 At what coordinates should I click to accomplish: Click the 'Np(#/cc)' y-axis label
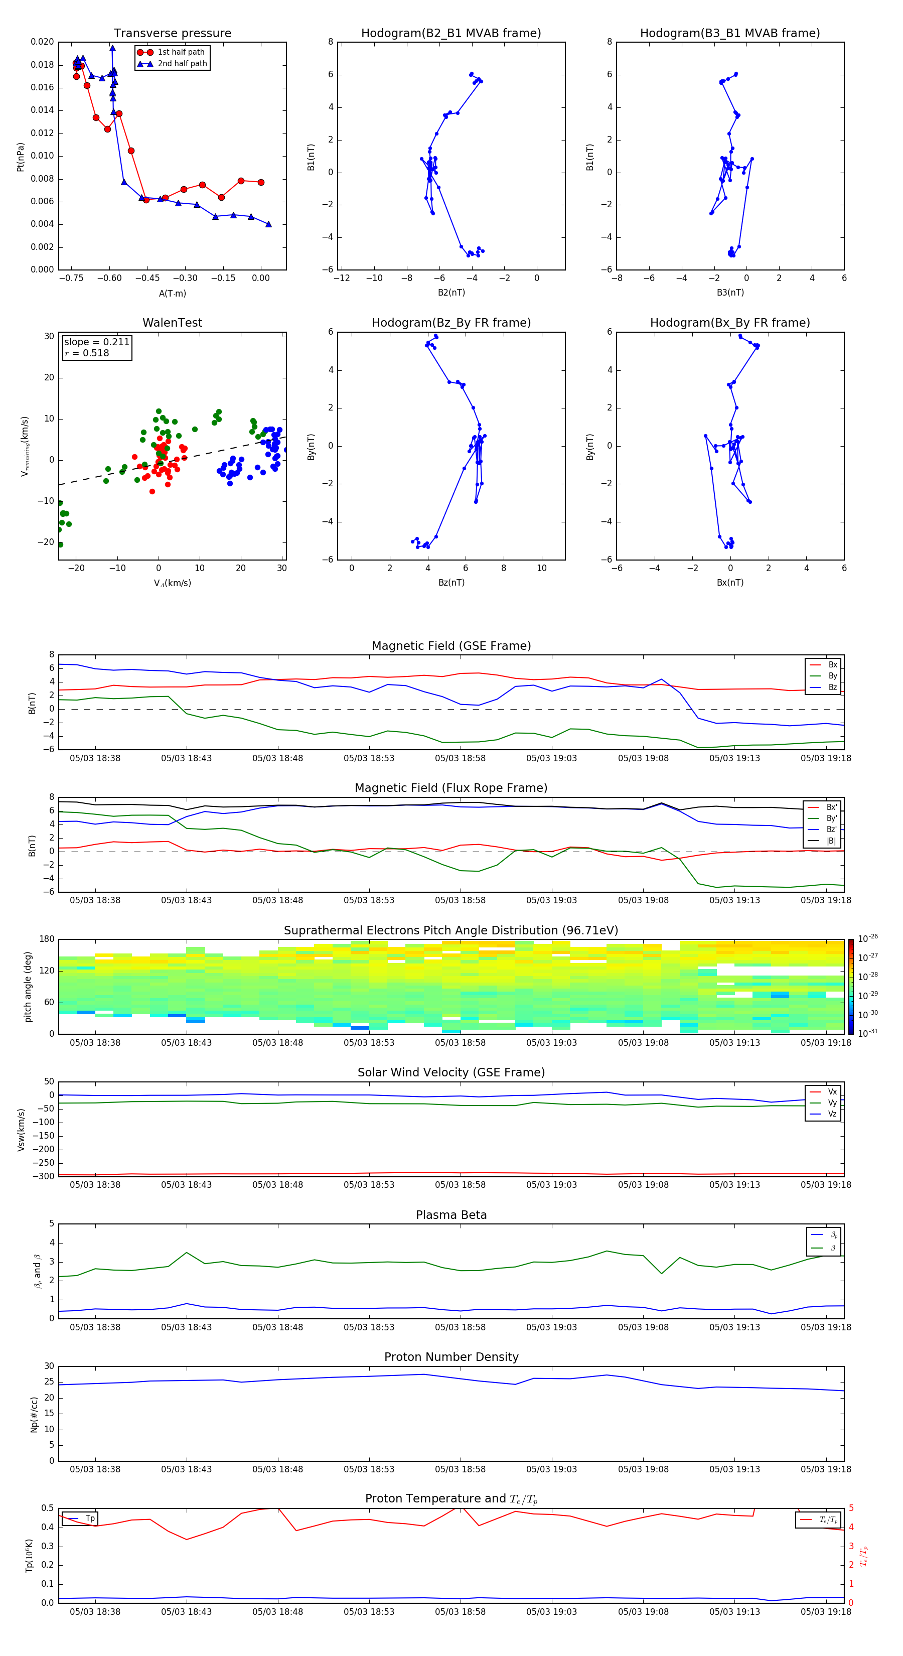(34, 1414)
